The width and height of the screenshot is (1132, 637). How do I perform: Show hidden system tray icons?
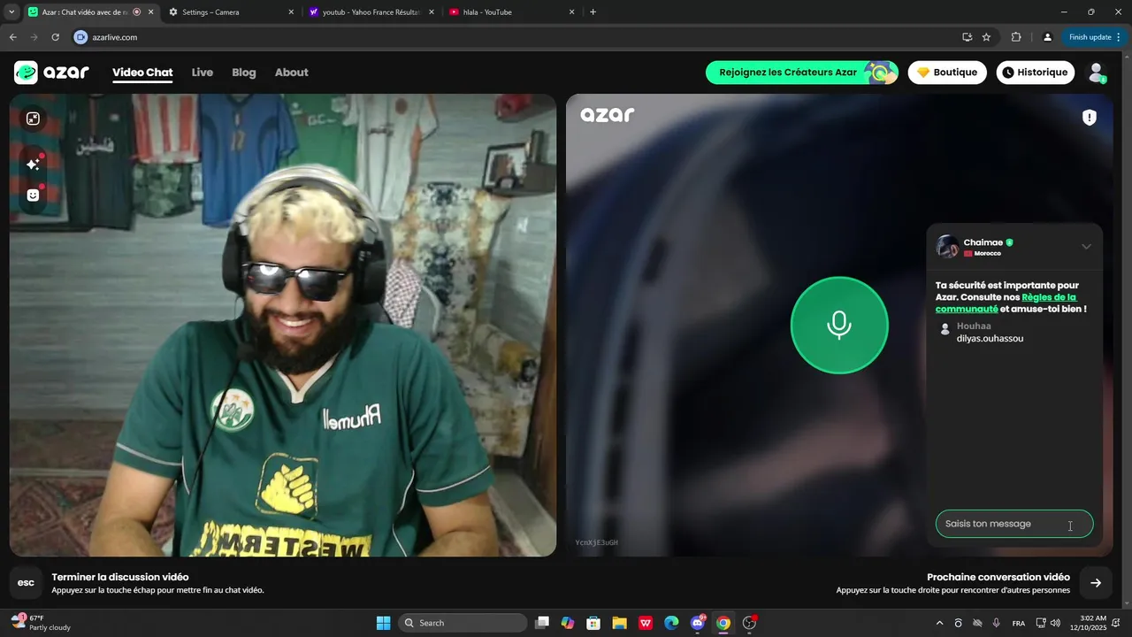click(939, 623)
